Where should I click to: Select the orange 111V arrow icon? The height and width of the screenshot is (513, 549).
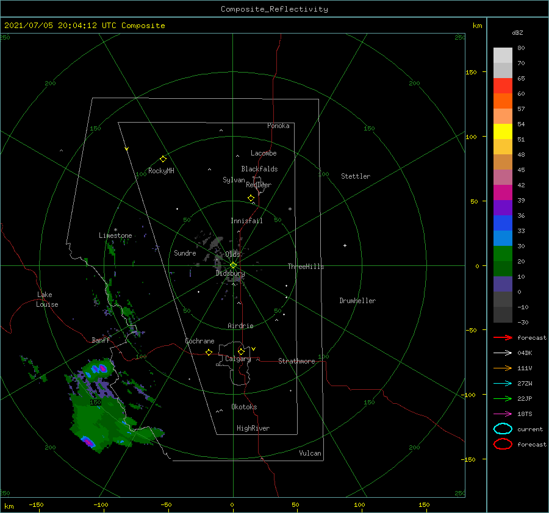(503, 368)
